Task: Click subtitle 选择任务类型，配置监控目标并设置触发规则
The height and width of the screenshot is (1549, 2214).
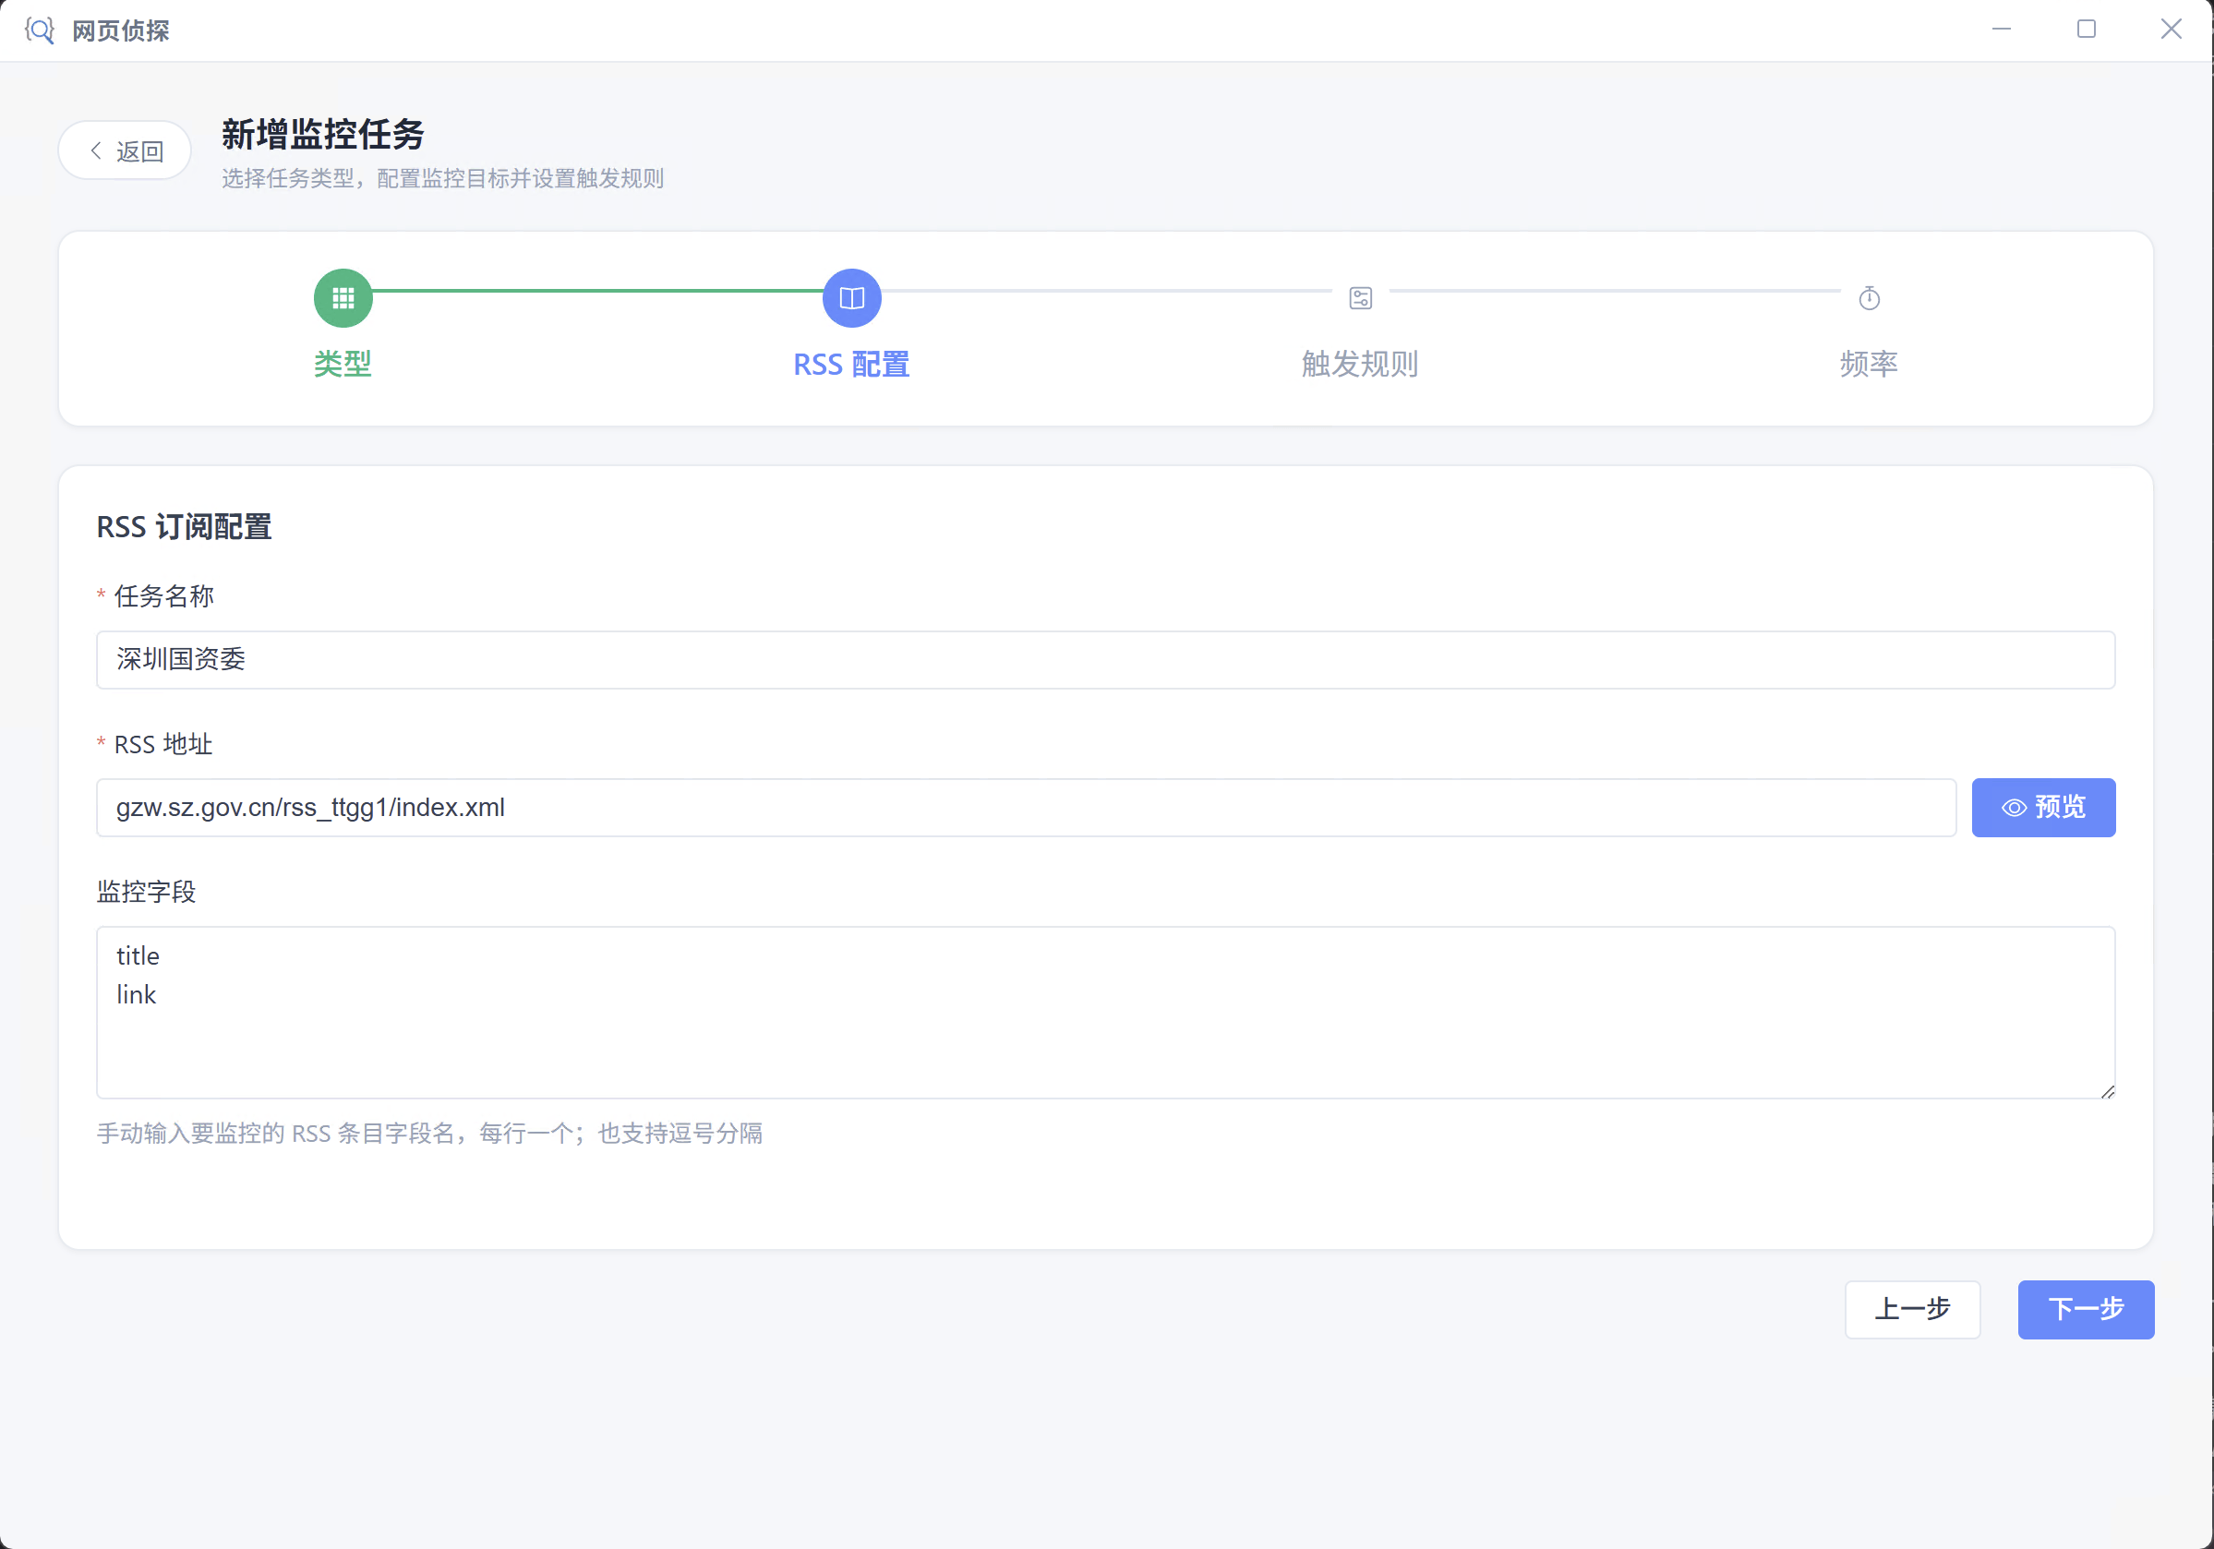Action: [442, 178]
